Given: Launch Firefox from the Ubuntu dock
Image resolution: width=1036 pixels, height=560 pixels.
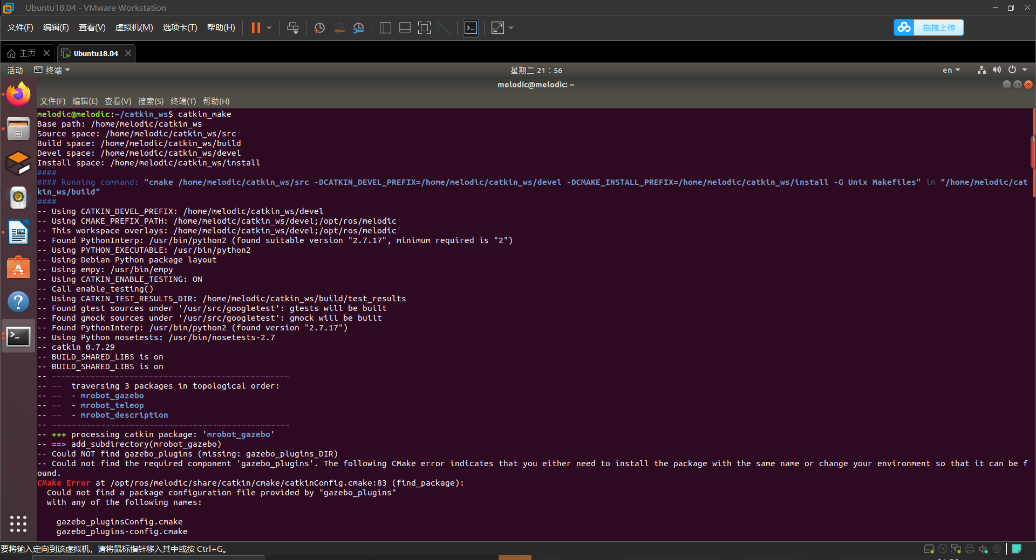Looking at the screenshot, I should [18, 95].
